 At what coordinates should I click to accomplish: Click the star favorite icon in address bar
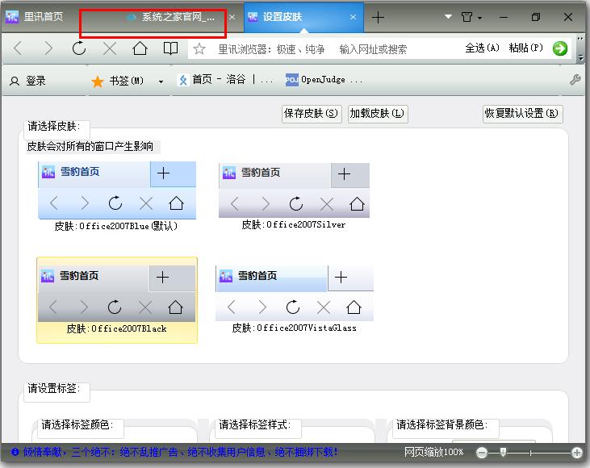(x=200, y=49)
